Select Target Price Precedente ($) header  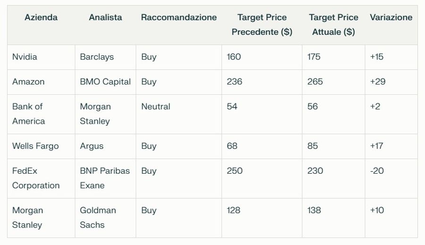262,25
